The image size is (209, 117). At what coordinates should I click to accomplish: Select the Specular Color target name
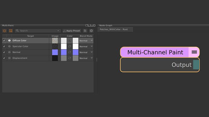[20, 46]
